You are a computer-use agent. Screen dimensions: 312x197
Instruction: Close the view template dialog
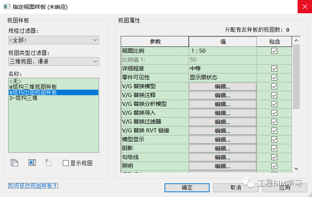point(305,7)
